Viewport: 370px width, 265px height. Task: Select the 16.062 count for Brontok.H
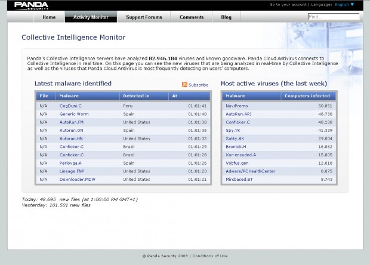[325, 147]
